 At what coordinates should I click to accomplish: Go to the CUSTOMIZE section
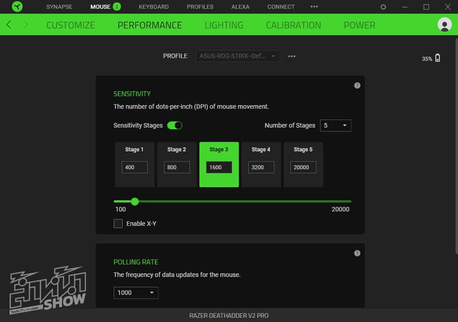pos(70,25)
